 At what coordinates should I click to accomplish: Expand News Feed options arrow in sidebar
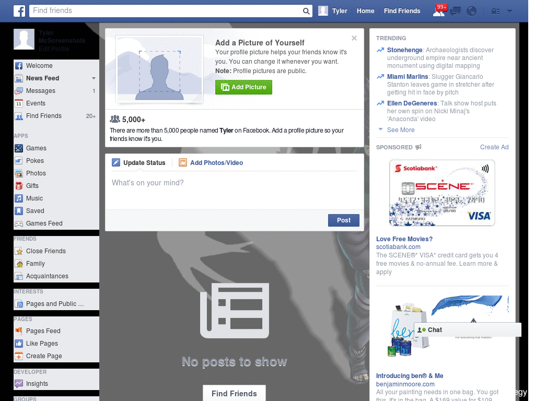coord(94,78)
